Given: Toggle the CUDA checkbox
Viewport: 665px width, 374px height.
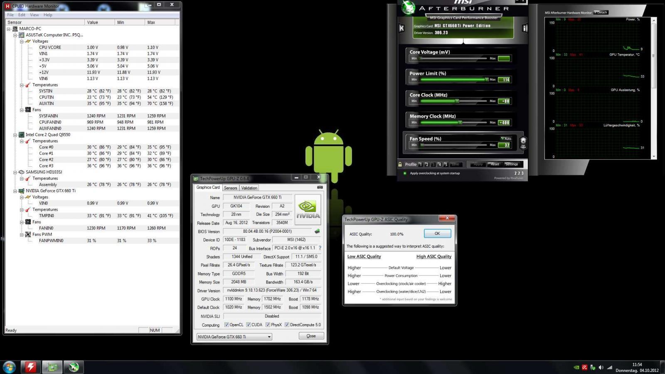Looking at the screenshot, I should tap(249, 325).
